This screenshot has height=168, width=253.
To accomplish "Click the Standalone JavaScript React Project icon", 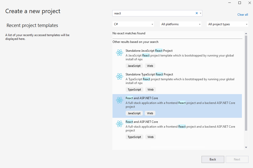I will 119,53.
